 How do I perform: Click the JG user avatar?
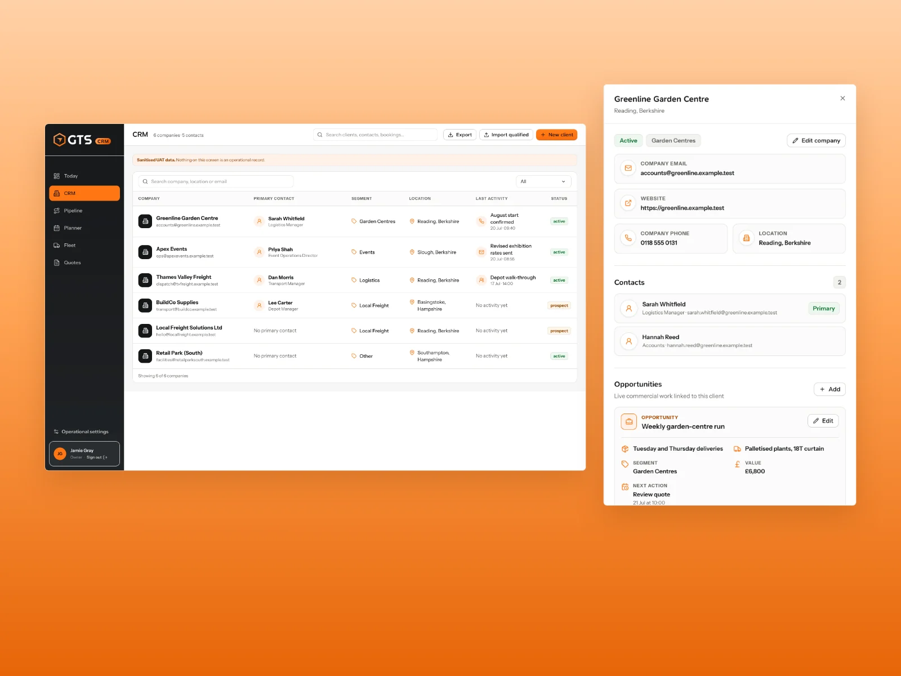click(60, 453)
